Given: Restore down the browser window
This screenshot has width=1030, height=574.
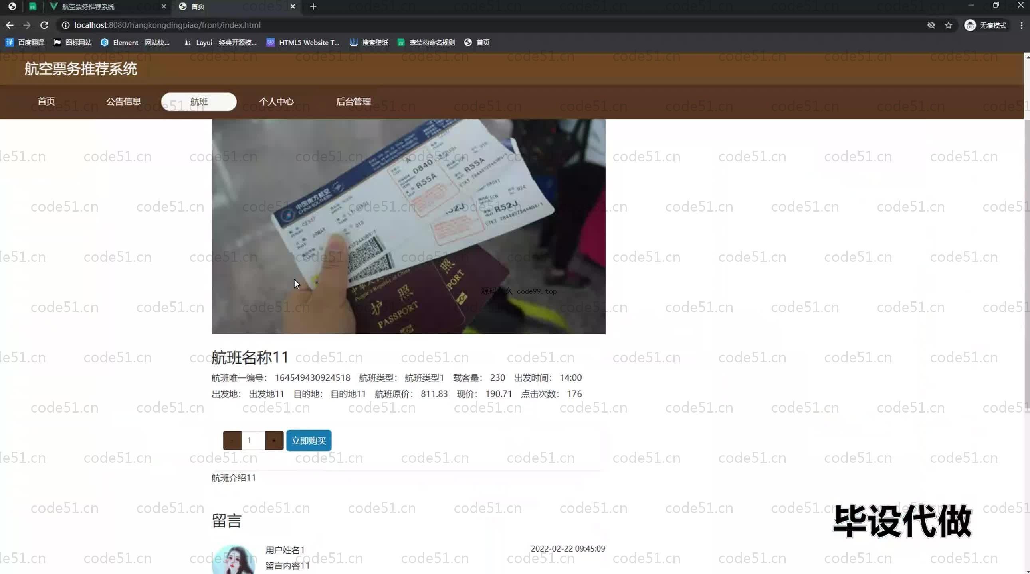Looking at the screenshot, I should point(996,5).
